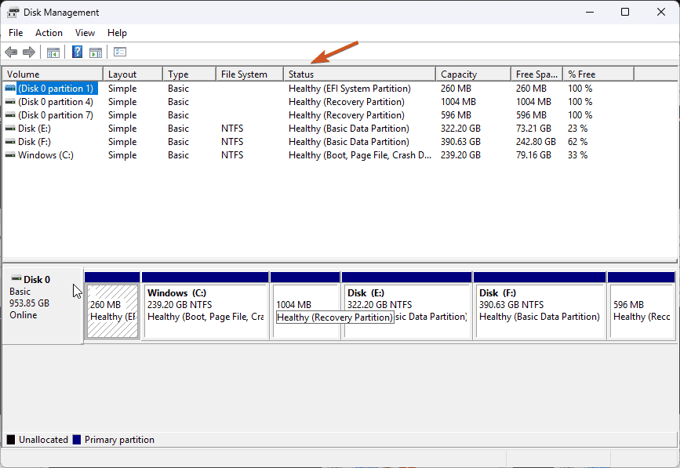The image size is (680, 468).
Task: Click the 62 % free cell
Action: pos(578,142)
